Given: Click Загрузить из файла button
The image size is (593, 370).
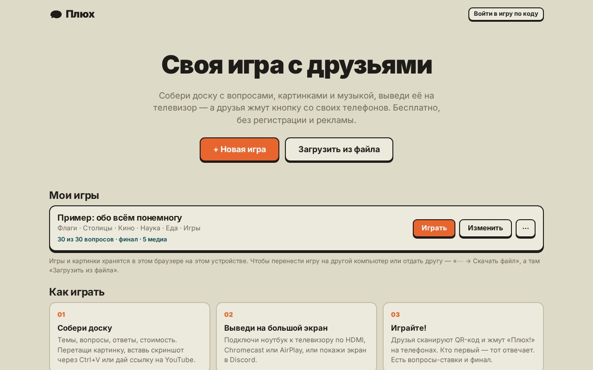Looking at the screenshot, I should point(339,149).
